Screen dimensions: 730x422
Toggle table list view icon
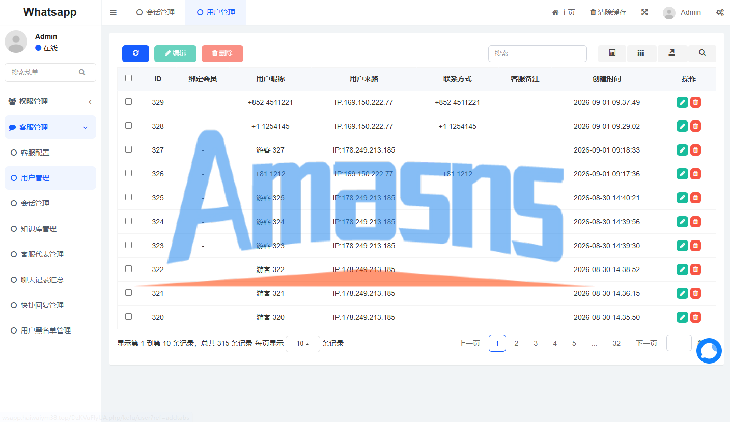tap(612, 53)
